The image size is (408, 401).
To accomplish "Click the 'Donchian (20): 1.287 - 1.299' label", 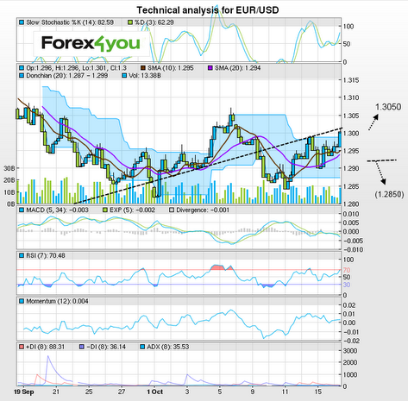I will pos(67,76).
